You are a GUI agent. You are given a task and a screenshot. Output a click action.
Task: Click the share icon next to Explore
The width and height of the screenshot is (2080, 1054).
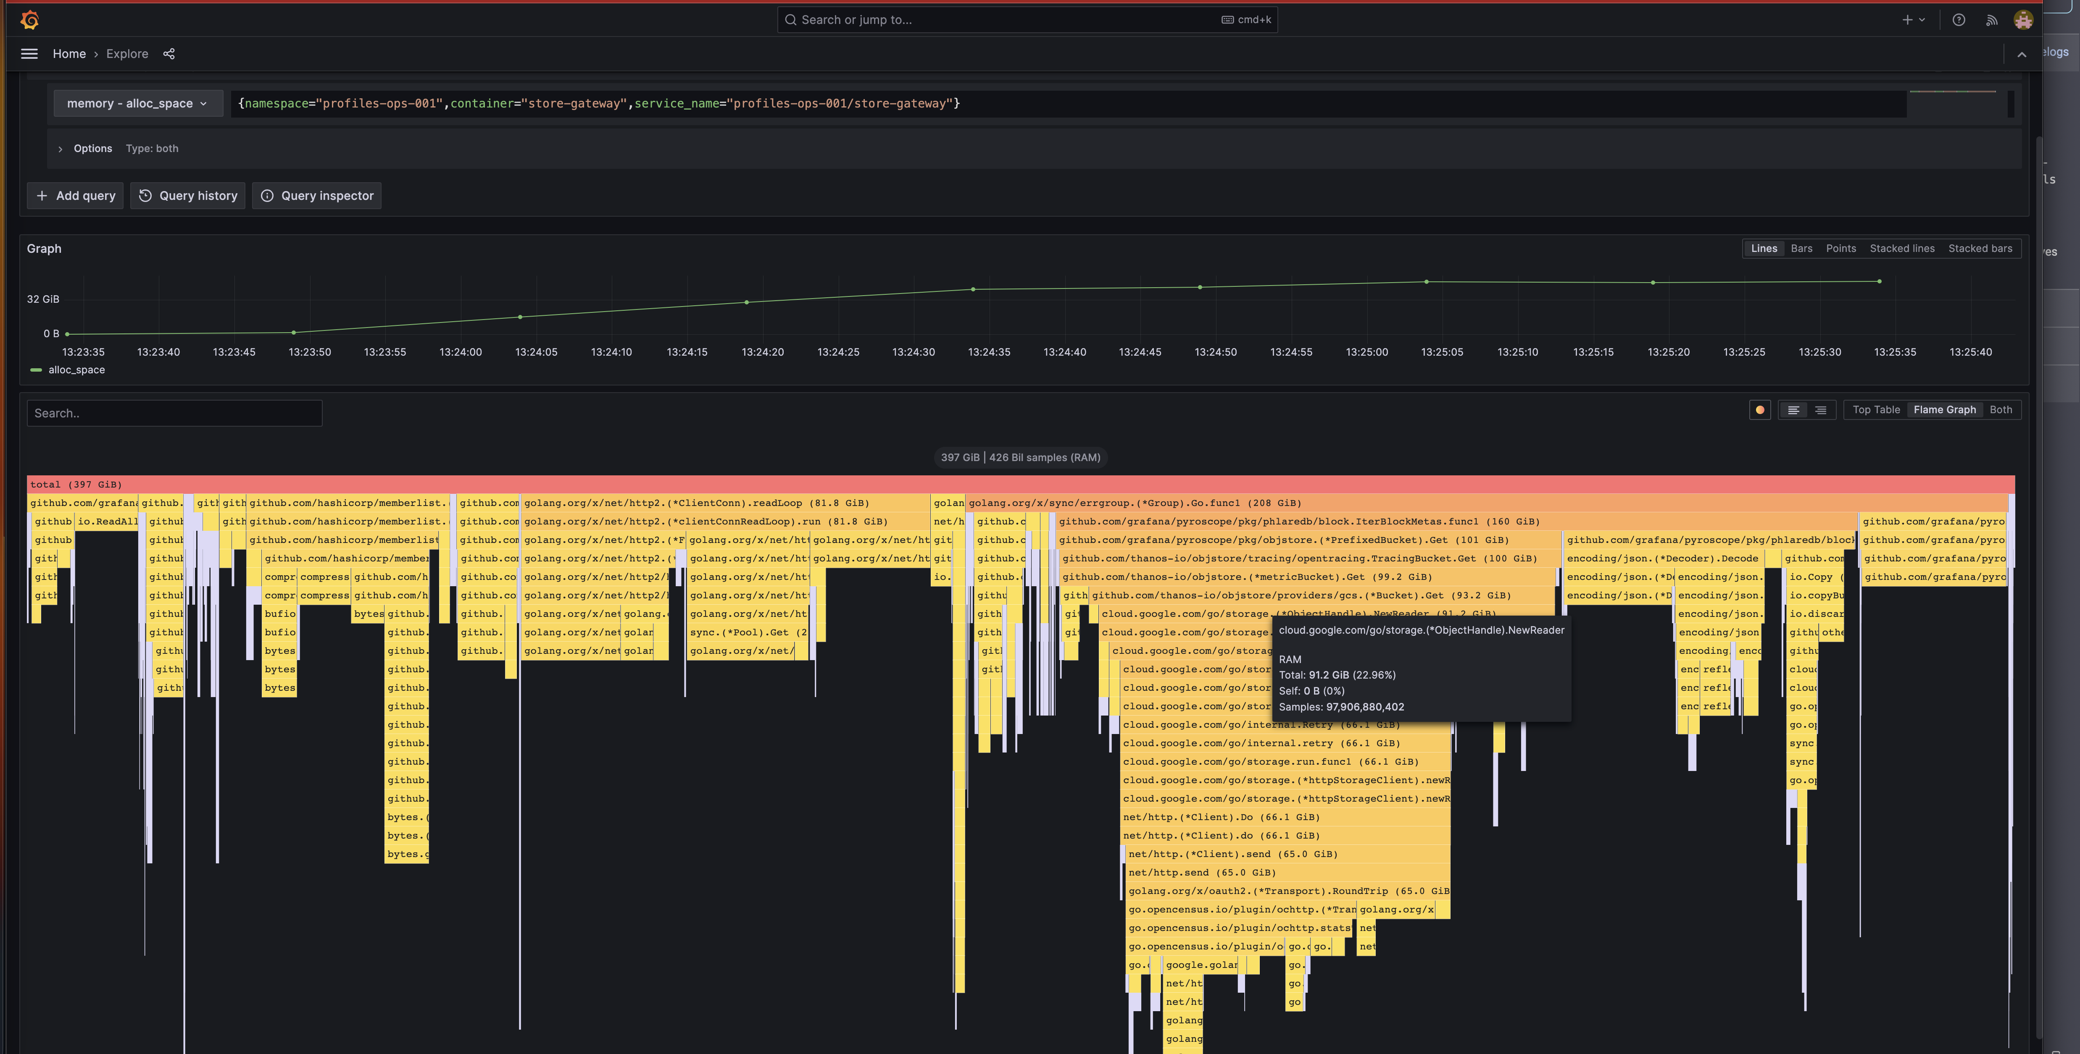coord(170,53)
